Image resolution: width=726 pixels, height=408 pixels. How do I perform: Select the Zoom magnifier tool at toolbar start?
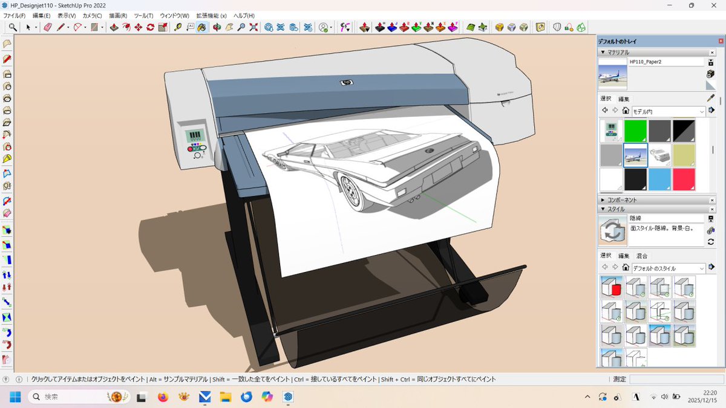pos(13,27)
